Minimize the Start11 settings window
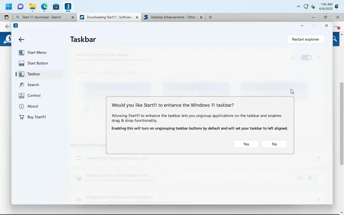The height and width of the screenshot is (215, 344). [x=302, y=26]
